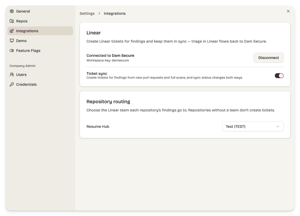Open the Credentials admin page
Viewport: 300px width, 216px height.
[x=40, y=84]
